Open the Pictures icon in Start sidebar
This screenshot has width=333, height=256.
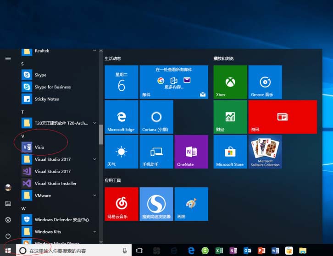pos(8,204)
